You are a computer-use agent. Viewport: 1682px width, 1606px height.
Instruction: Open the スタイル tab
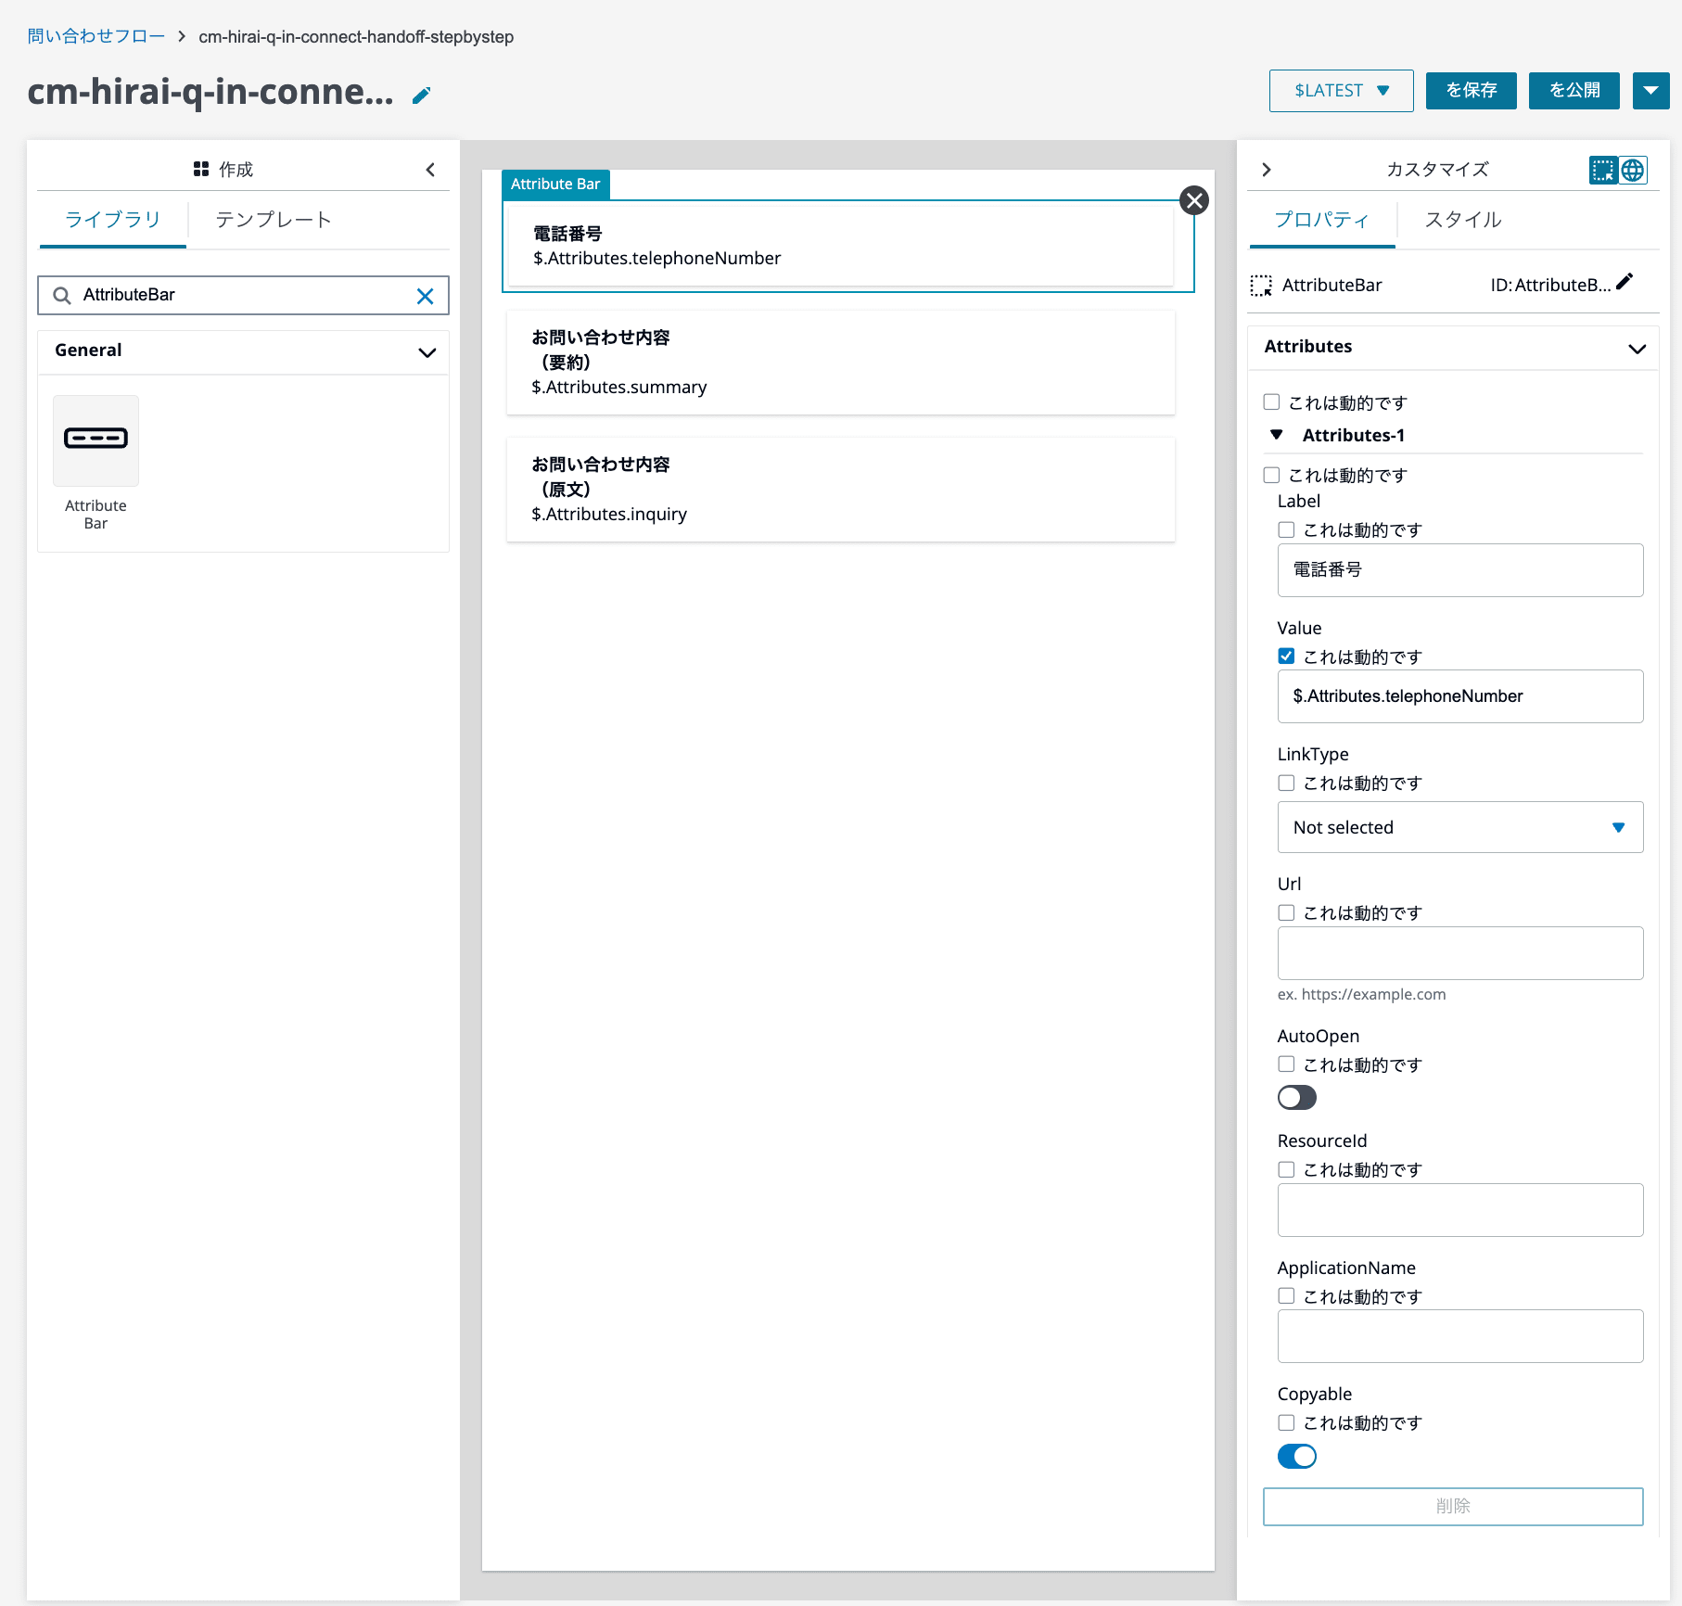coord(1463,220)
